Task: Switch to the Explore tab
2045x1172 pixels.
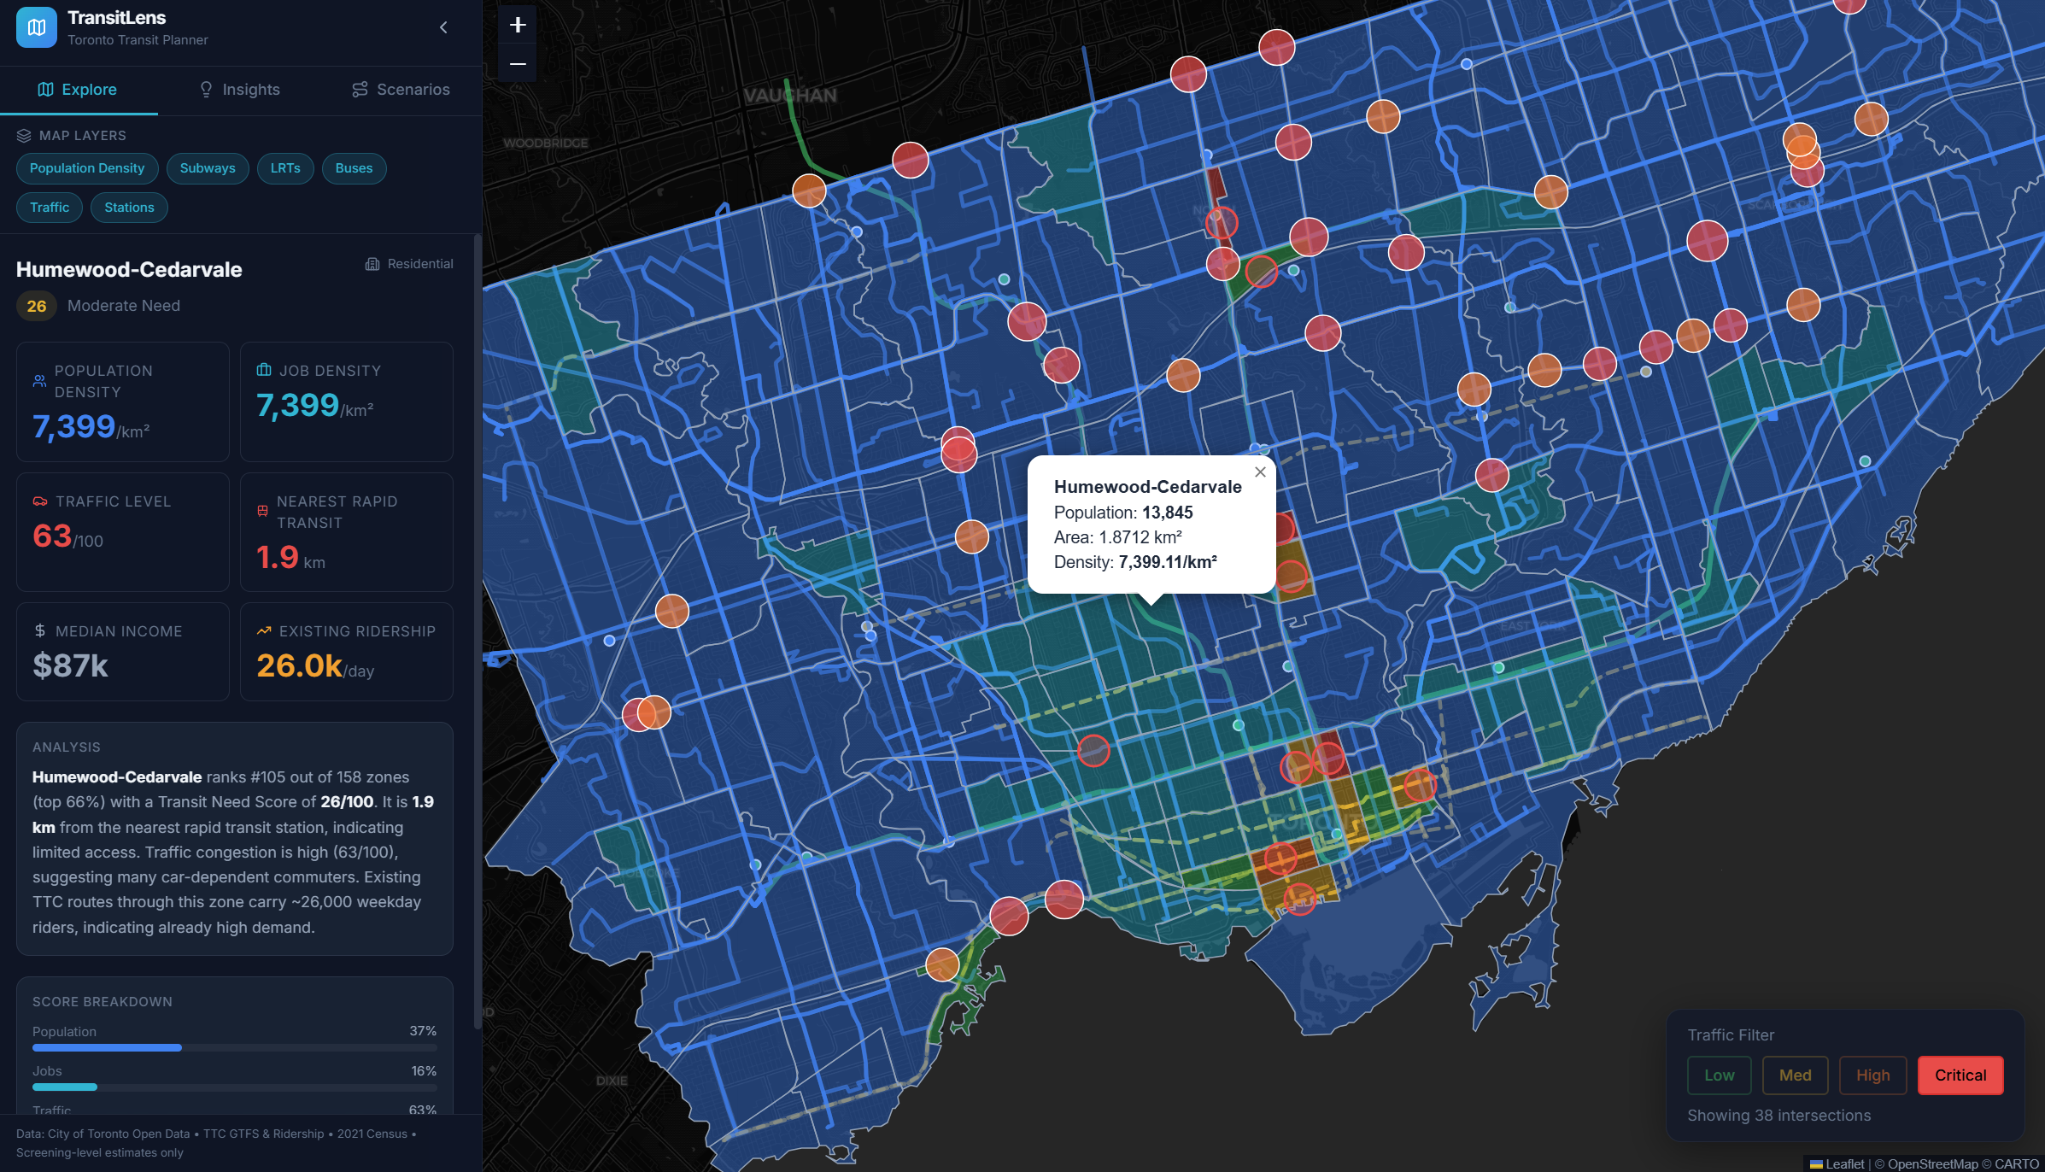Action: pyautogui.click(x=78, y=90)
